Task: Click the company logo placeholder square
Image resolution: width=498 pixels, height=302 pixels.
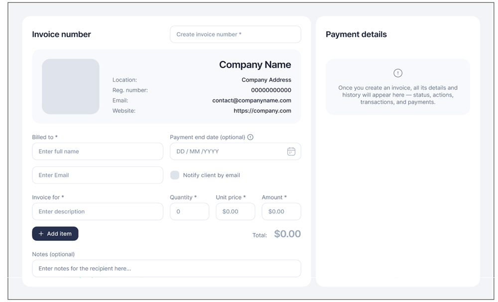Action: 70,86
